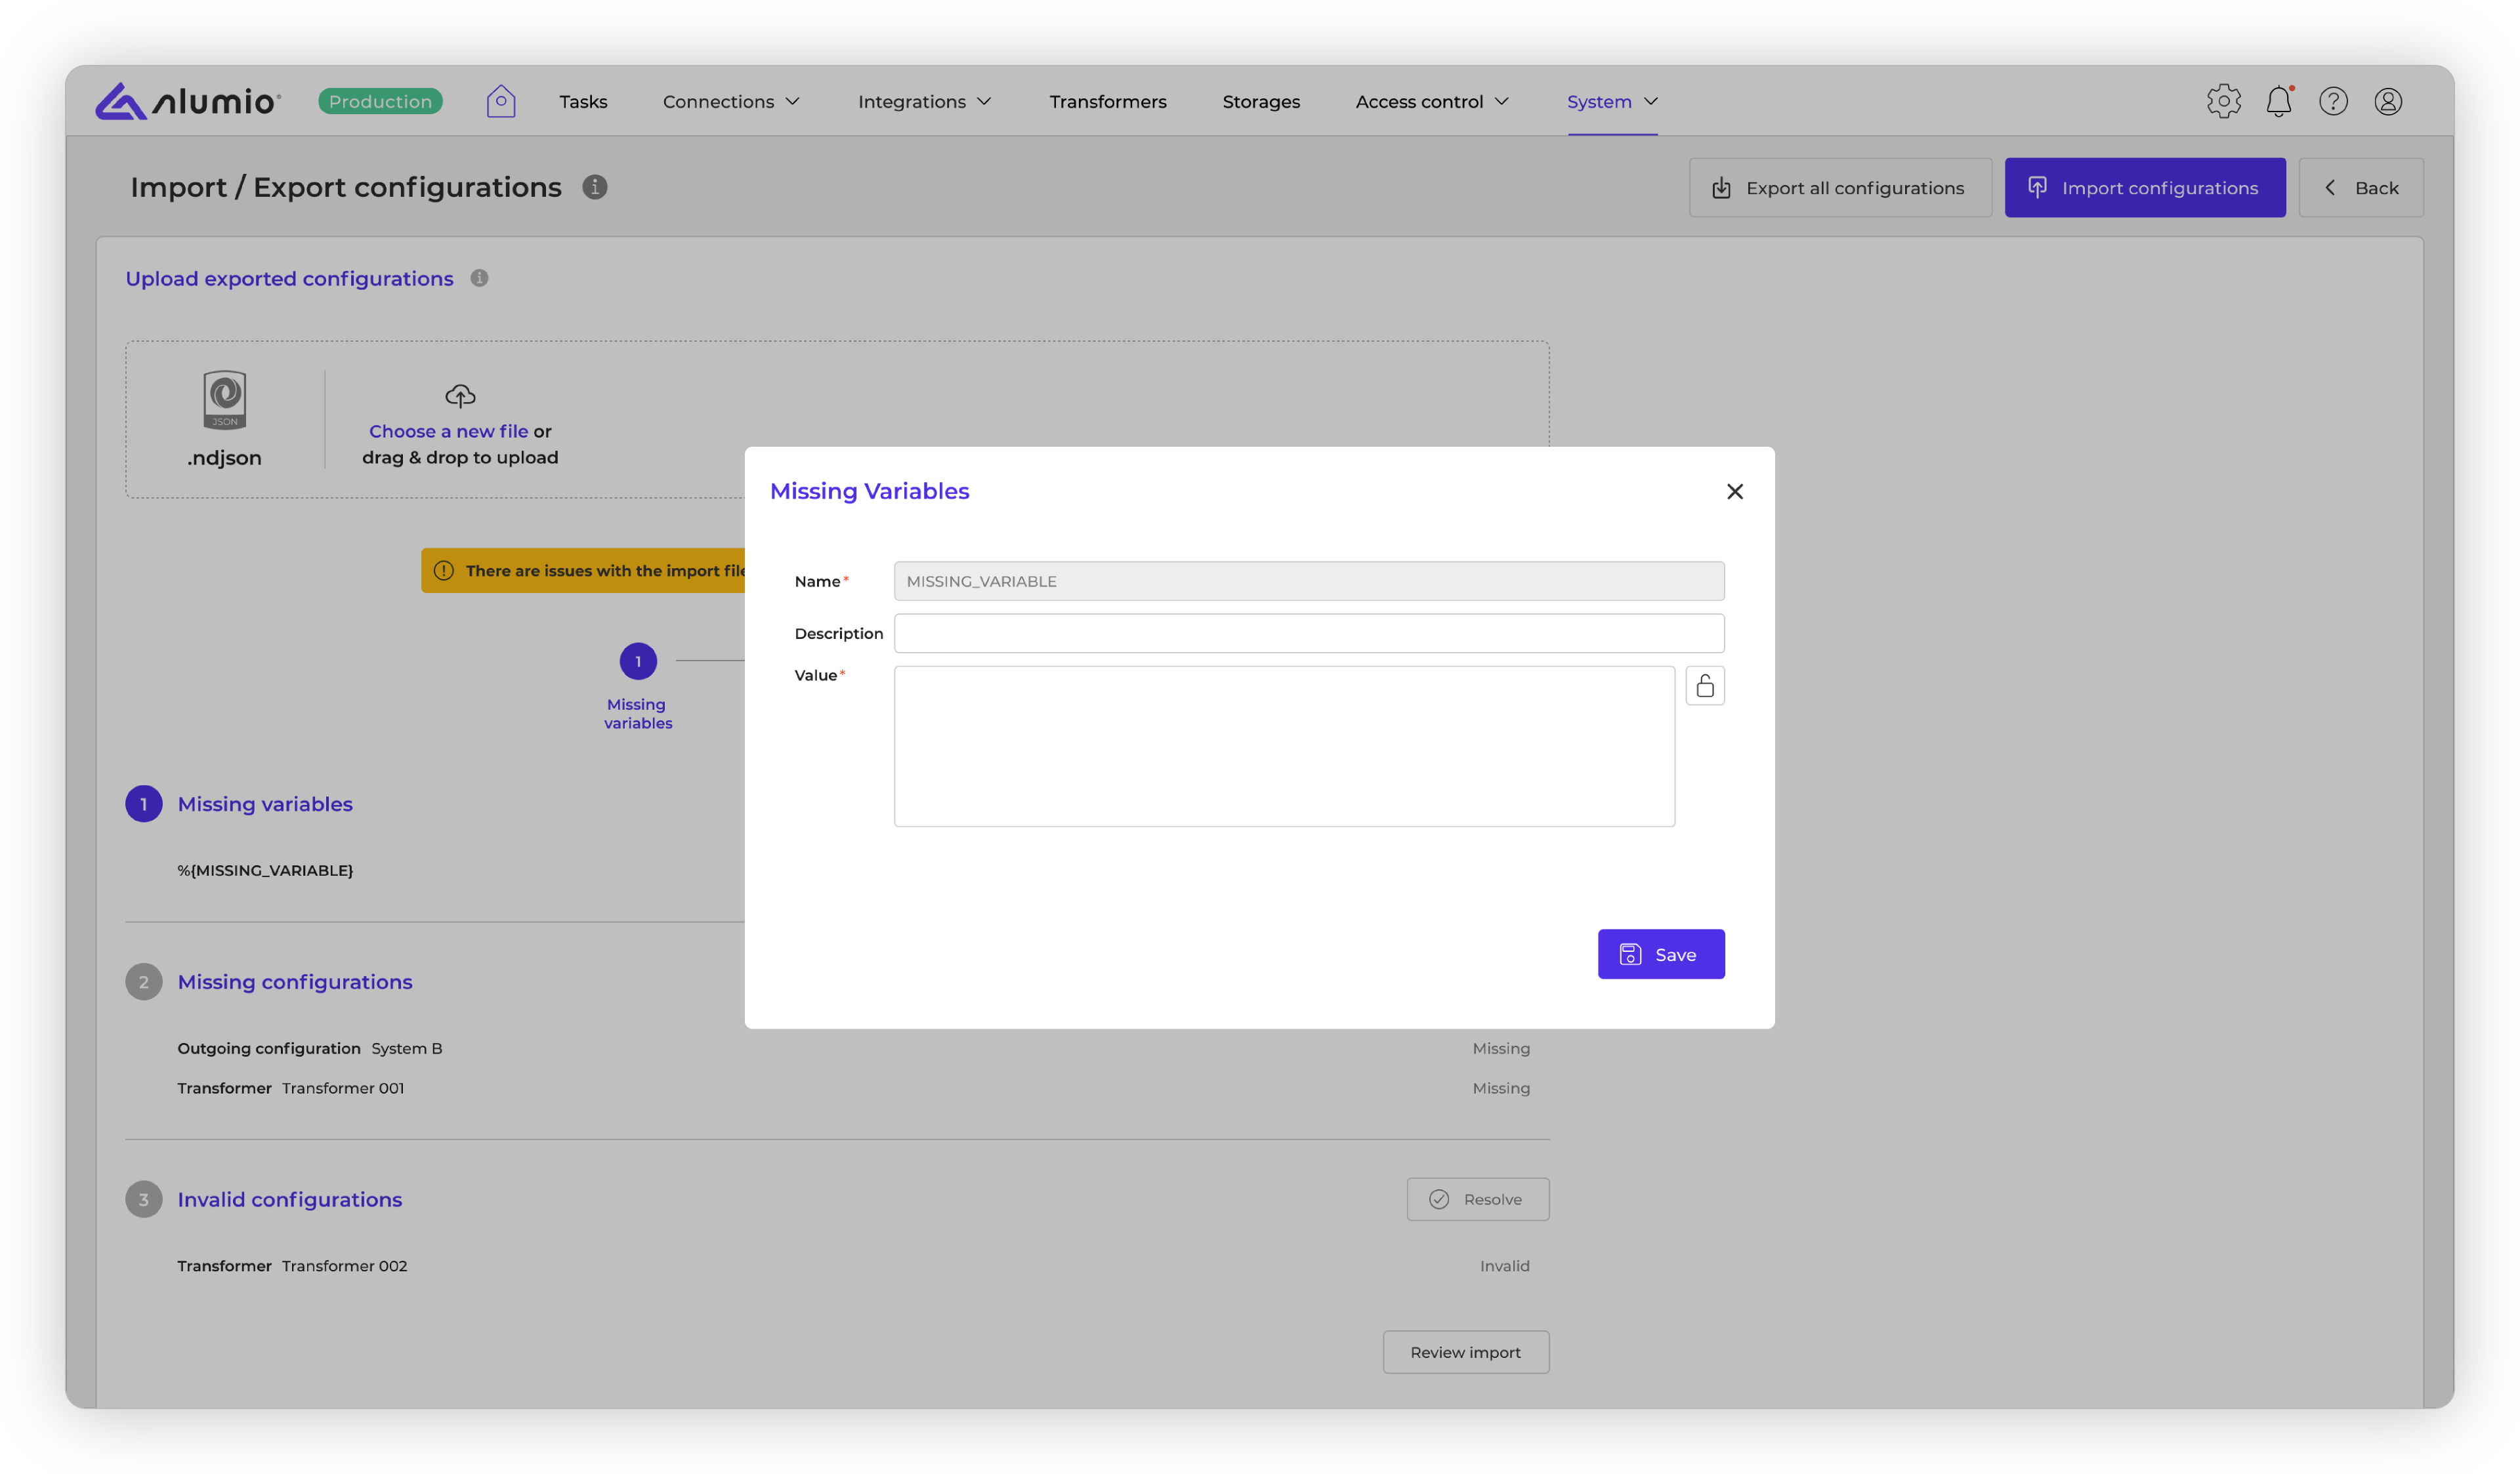This screenshot has height=1474, width=2520.
Task: Open settings via the gear icon
Action: [2223, 101]
